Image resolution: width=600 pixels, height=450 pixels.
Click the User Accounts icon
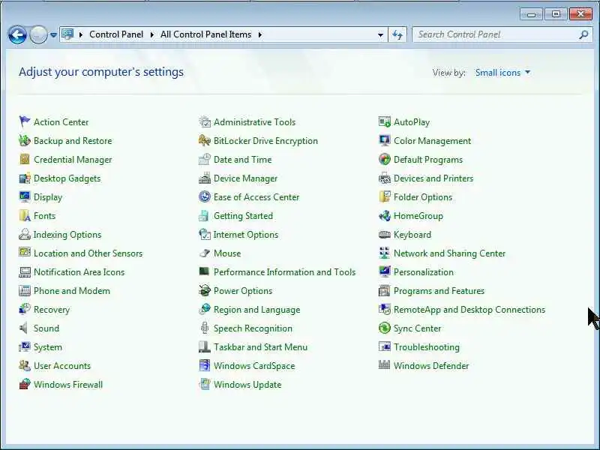coord(25,365)
